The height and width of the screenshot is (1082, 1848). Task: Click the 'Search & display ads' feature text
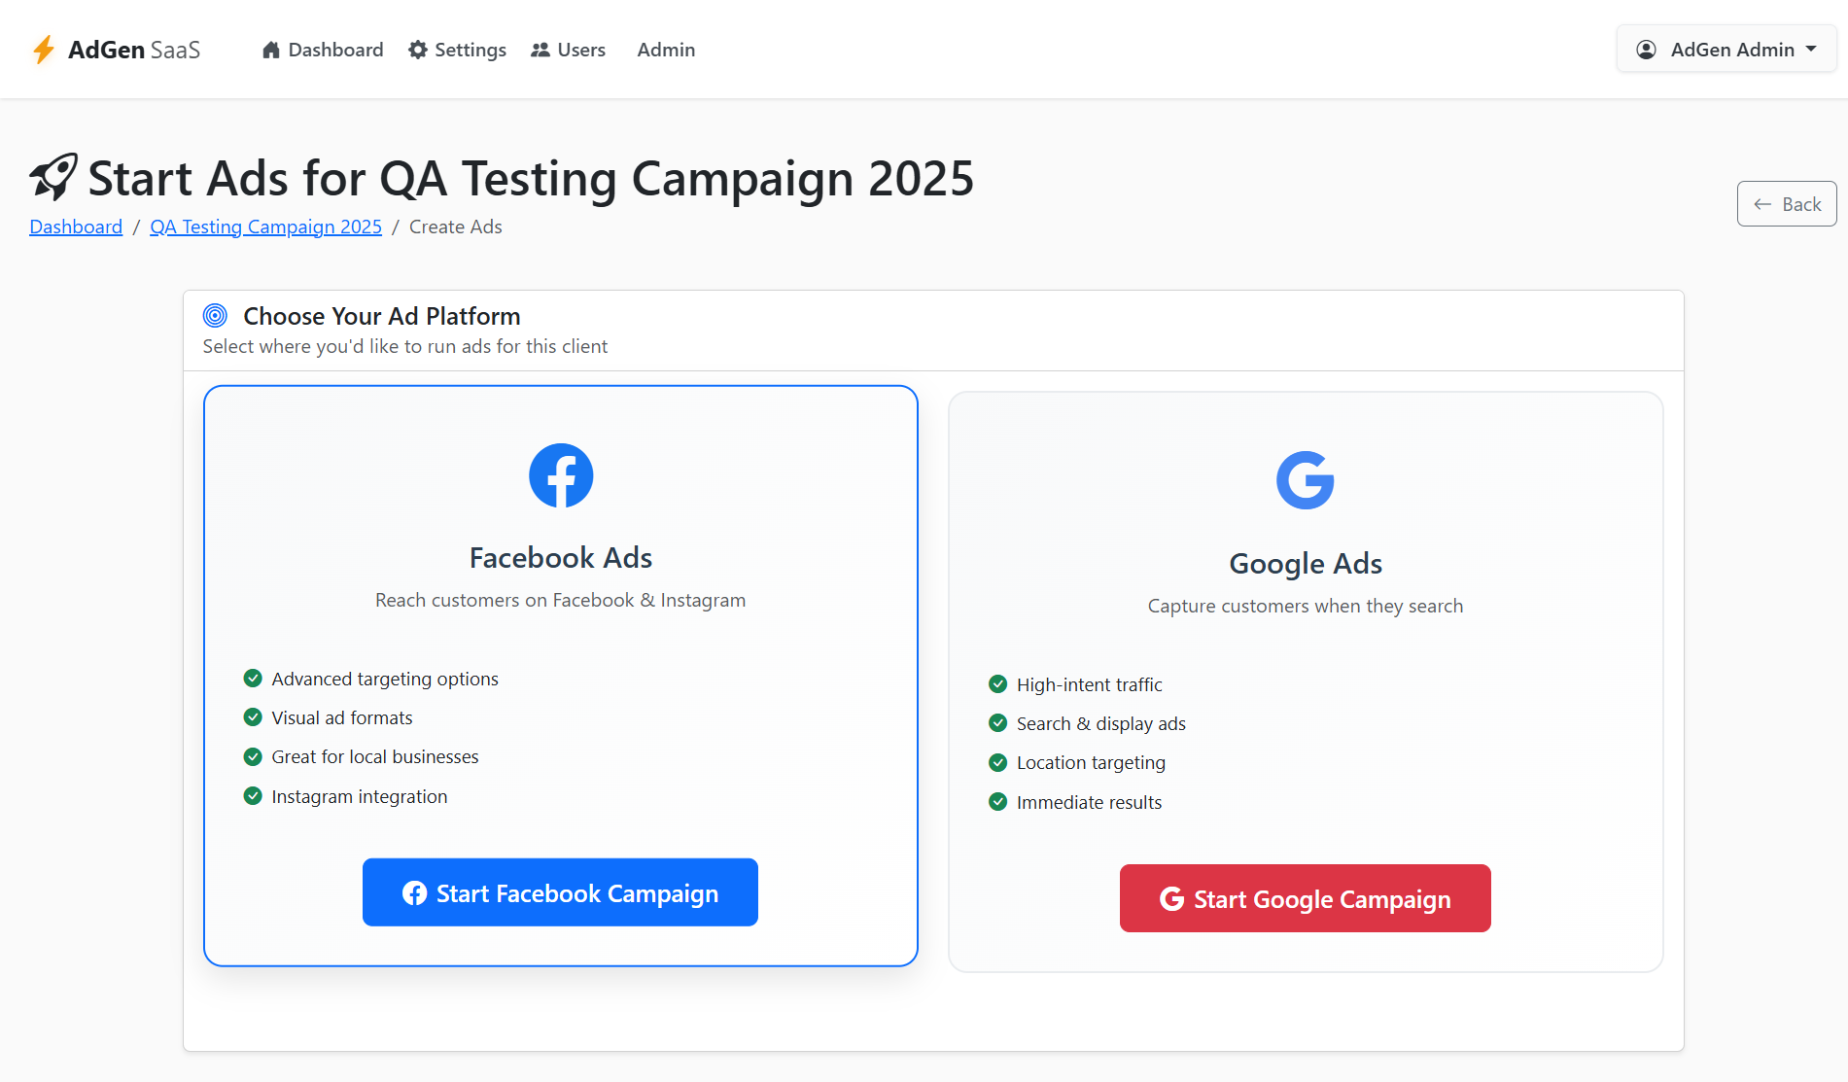(1101, 723)
